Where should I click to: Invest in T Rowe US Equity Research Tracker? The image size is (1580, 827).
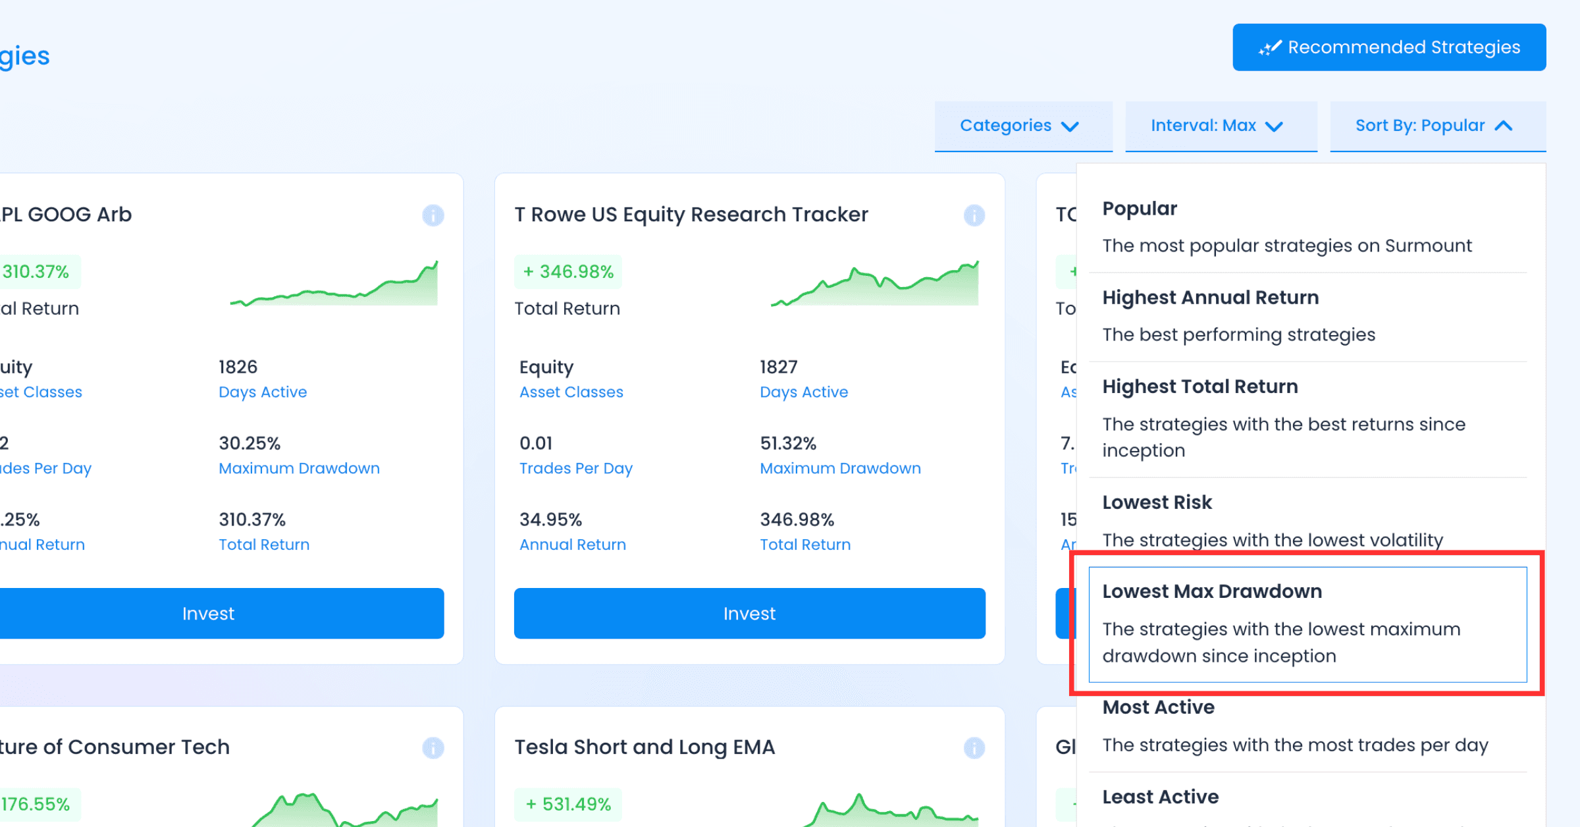point(750,614)
